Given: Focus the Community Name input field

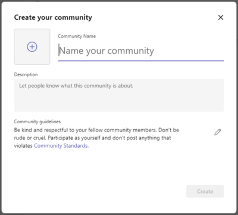Looking at the screenshot, I should click(141, 51).
